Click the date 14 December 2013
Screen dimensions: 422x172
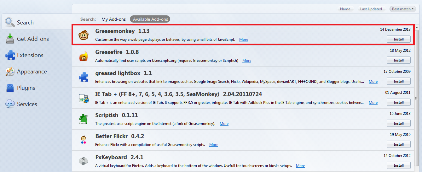click(x=395, y=30)
